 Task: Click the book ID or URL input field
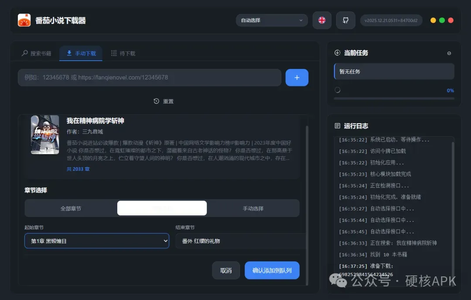pos(150,78)
